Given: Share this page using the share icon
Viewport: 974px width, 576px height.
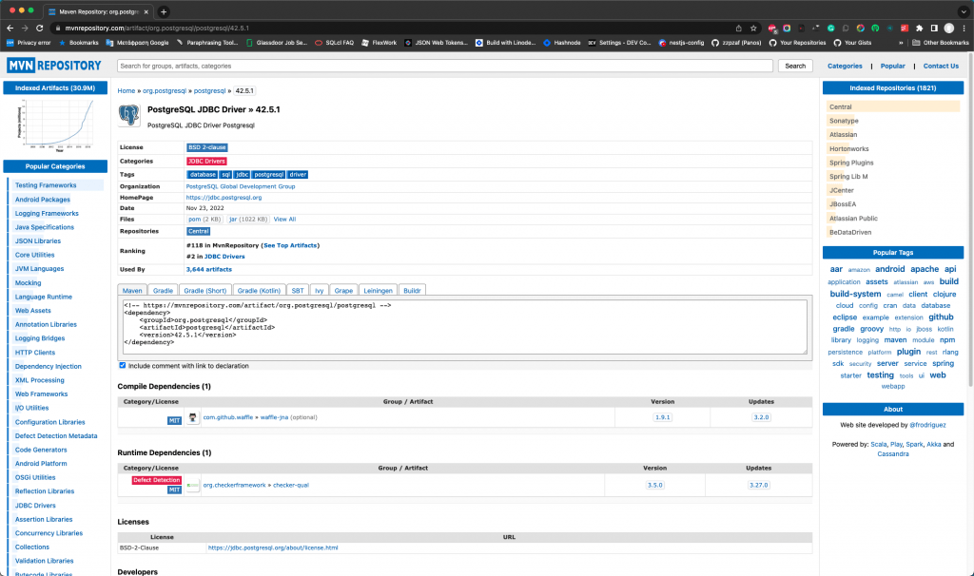Looking at the screenshot, I should 738,28.
